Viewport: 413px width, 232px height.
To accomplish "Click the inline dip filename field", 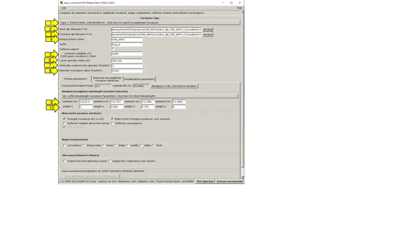I will pyautogui.click(x=156, y=29).
